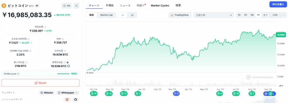The width and height of the screenshot is (288, 103).
Task: Open the Reddit social media icon
Action: tap(67, 100)
